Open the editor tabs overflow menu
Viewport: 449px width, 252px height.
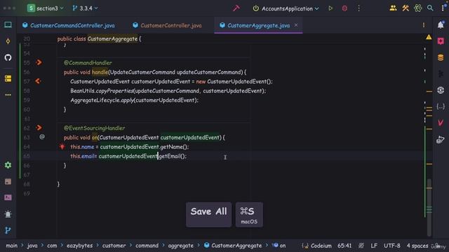pyautogui.click(x=424, y=25)
